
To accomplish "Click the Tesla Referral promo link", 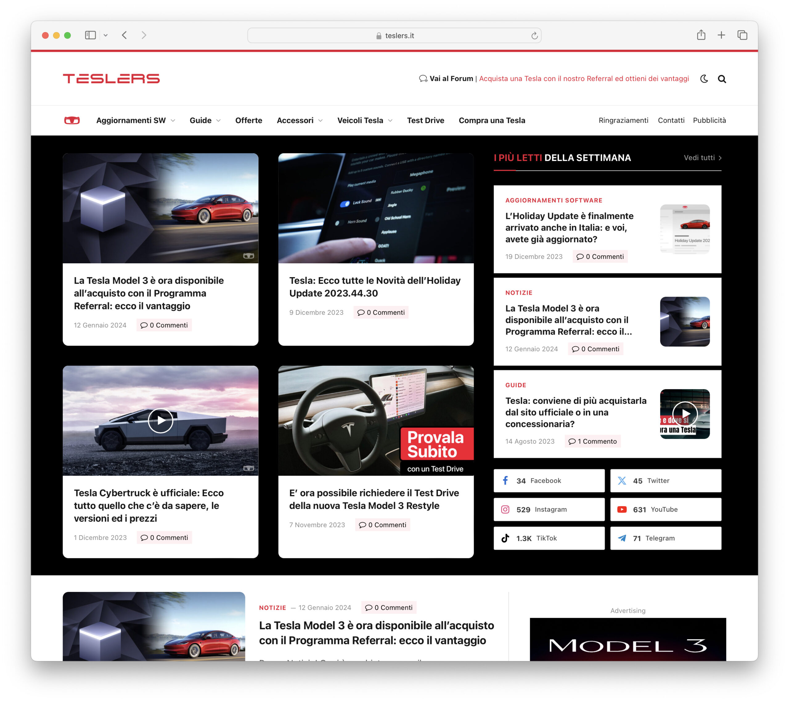I will click(x=584, y=79).
